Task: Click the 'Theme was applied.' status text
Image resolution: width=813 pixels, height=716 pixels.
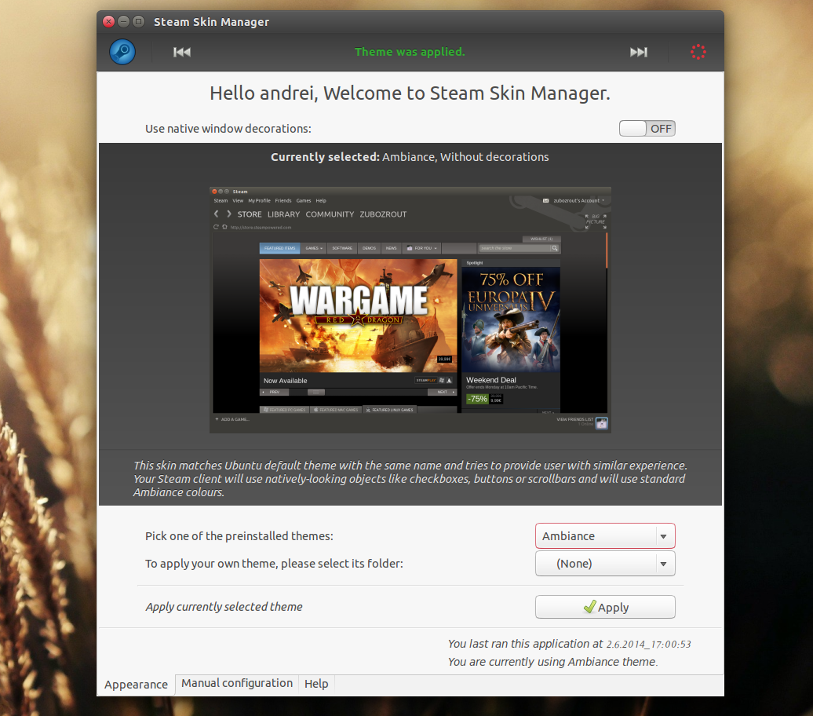Action: (x=410, y=52)
